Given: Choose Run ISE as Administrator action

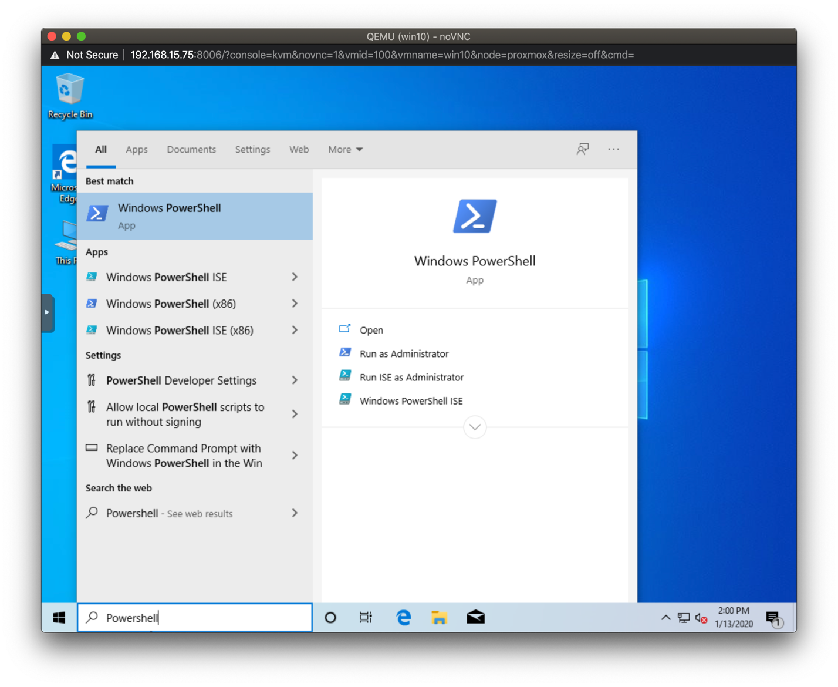Looking at the screenshot, I should [411, 377].
